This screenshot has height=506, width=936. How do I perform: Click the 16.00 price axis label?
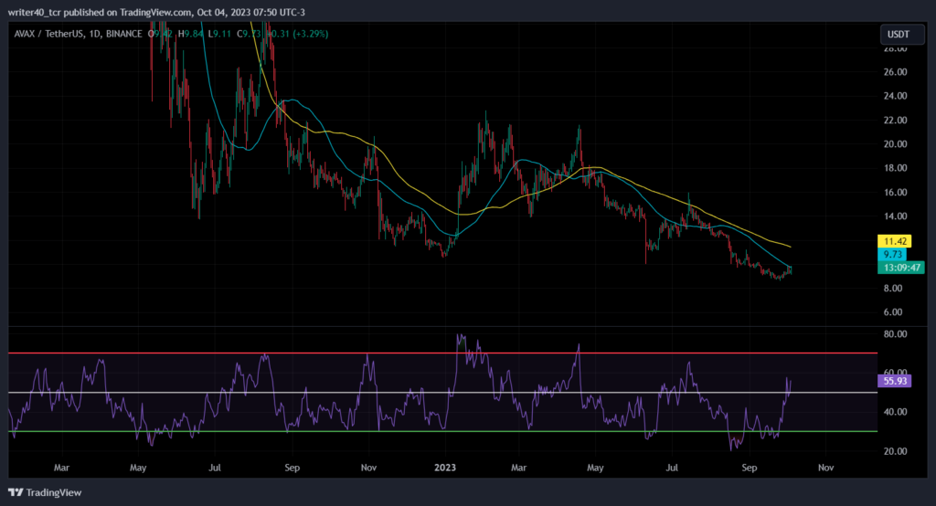coord(895,192)
